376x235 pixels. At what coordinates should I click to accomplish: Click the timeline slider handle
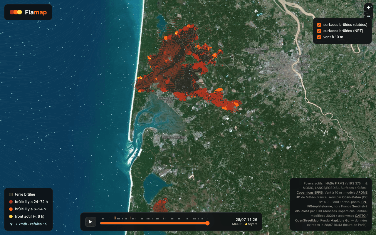(207, 223)
